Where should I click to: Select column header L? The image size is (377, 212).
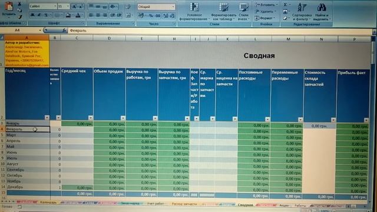point(255,39)
